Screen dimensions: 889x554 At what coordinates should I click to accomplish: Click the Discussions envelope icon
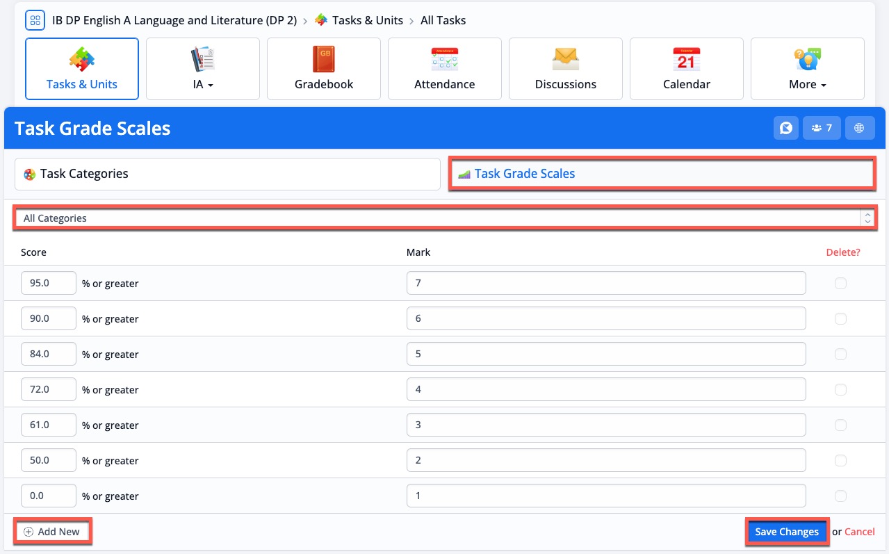coord(566,60)
